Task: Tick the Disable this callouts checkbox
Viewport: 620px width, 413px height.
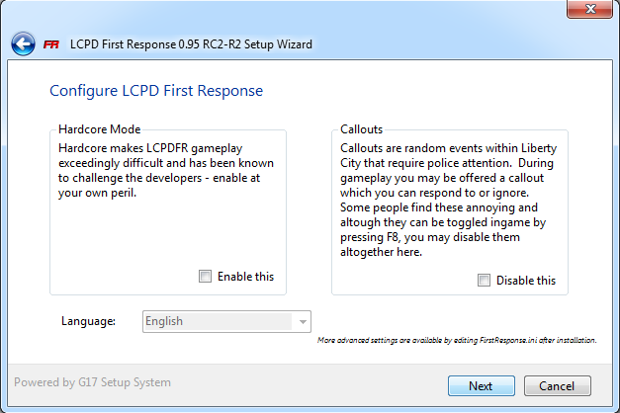Action: click(484, 281)
